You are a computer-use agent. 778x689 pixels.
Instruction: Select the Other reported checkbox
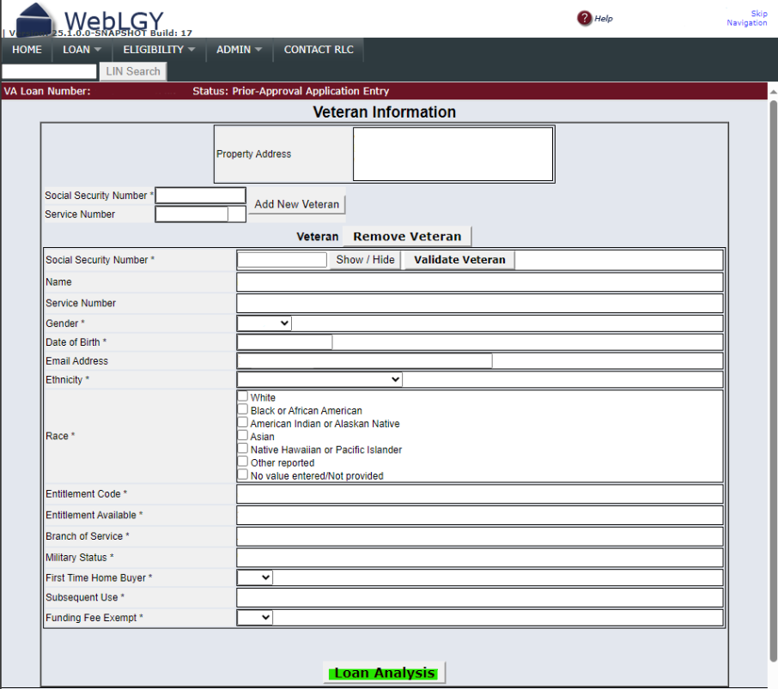tap(243, 462)
